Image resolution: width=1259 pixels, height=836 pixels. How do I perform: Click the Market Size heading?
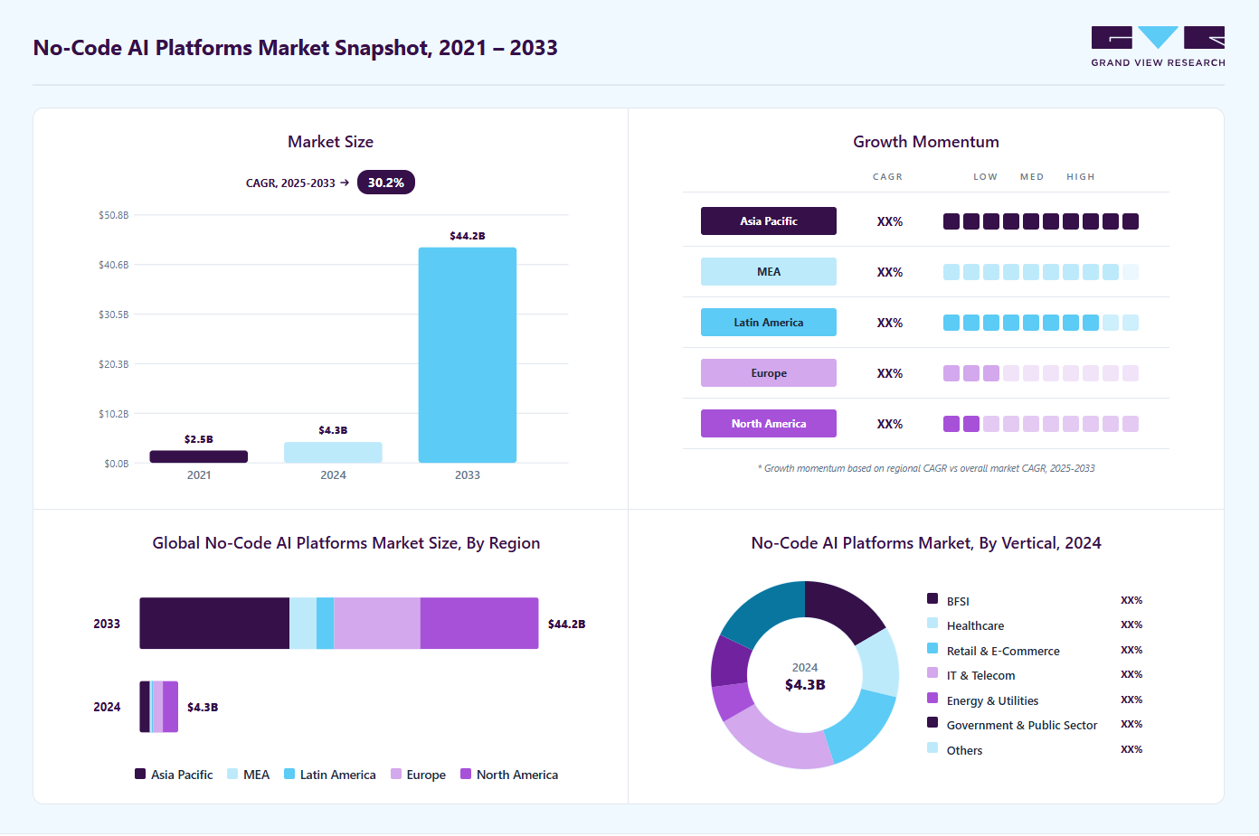330,142
